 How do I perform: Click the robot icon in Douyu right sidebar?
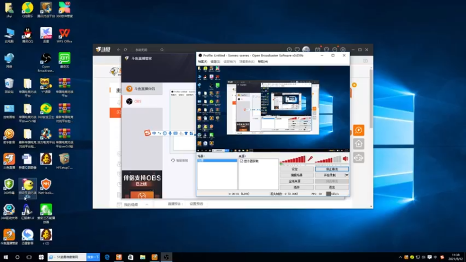pyautogui.click(x=359, y=157)
